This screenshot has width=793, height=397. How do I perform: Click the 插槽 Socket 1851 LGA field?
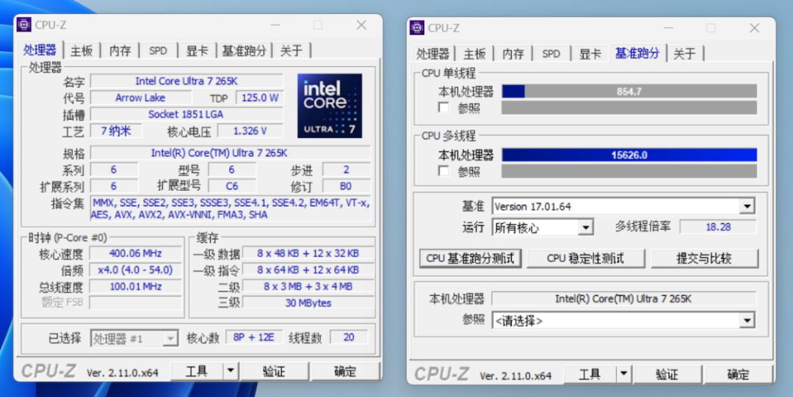(186, 114)
